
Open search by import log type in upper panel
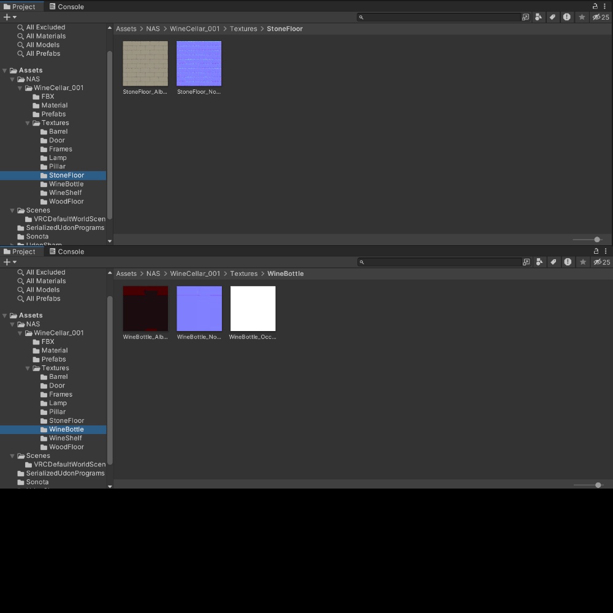coord(566,17)
